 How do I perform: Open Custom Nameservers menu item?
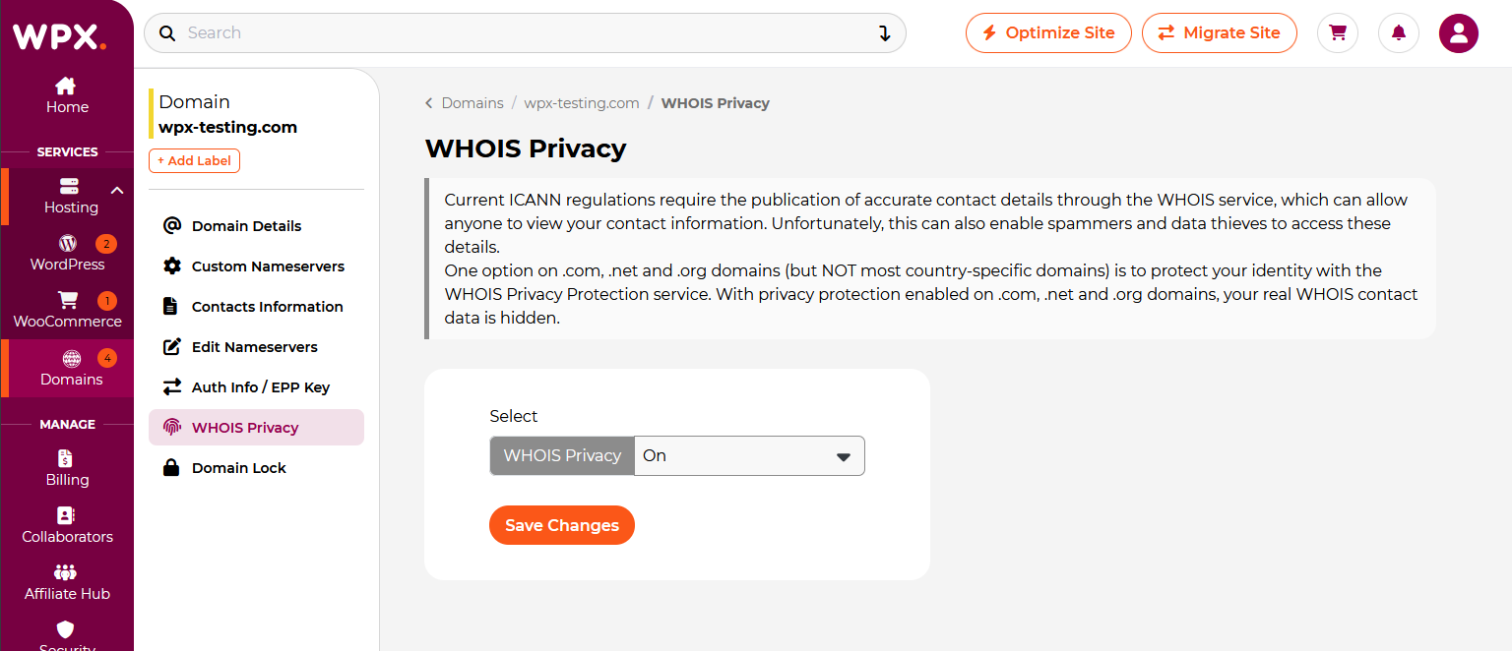coord(256,266)
